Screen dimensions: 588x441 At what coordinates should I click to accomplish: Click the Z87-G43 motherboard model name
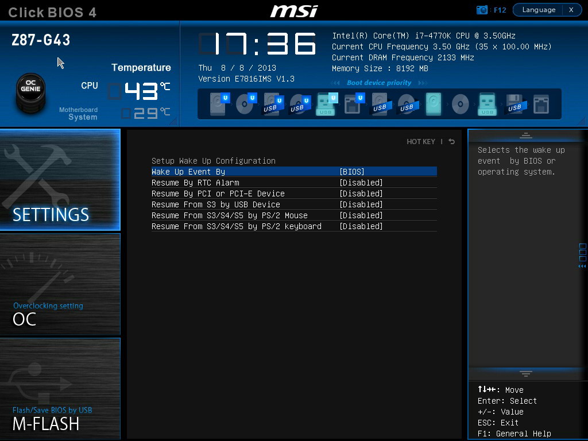41,40
